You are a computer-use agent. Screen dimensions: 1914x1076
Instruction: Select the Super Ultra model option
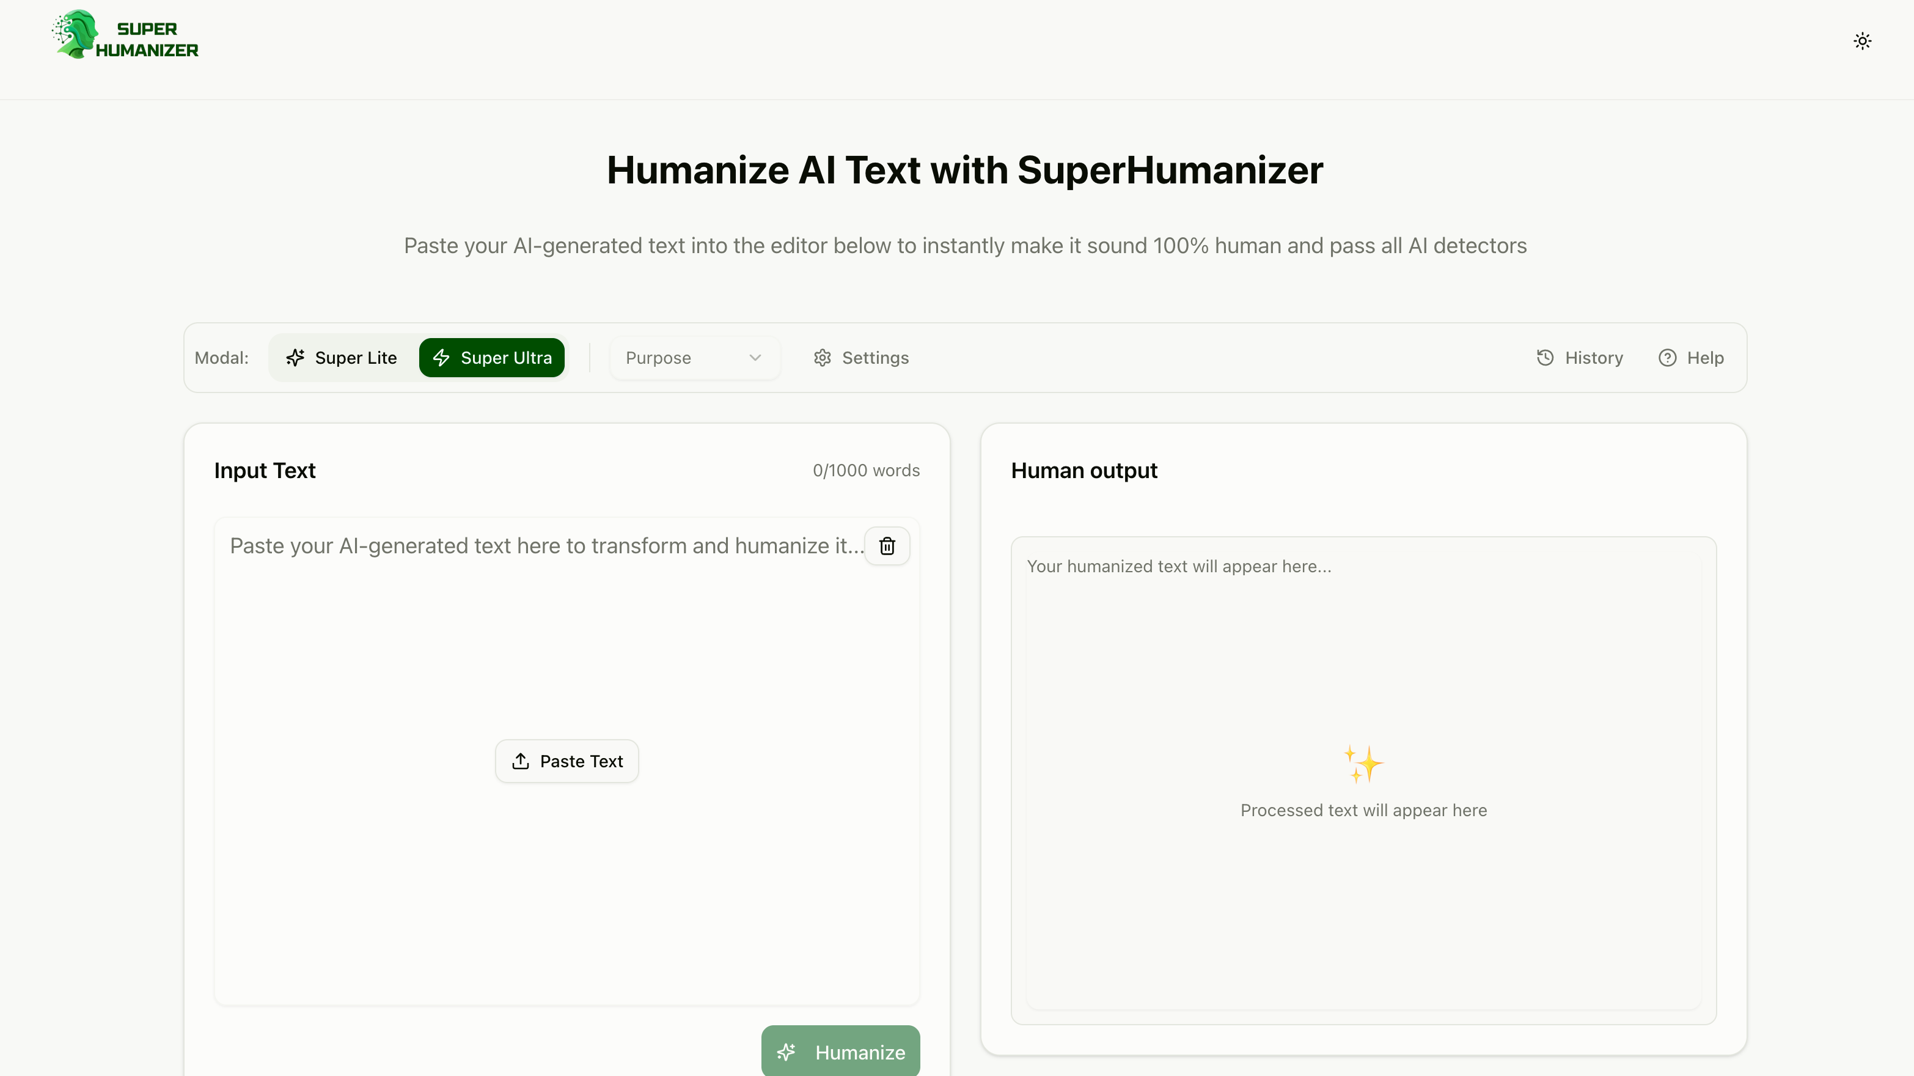492,358
